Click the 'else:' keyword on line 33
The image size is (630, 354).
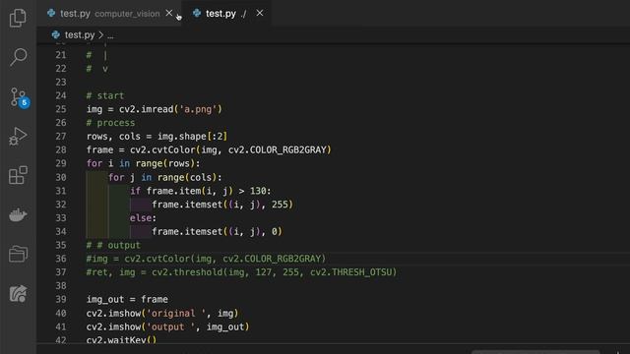point(143,218)
